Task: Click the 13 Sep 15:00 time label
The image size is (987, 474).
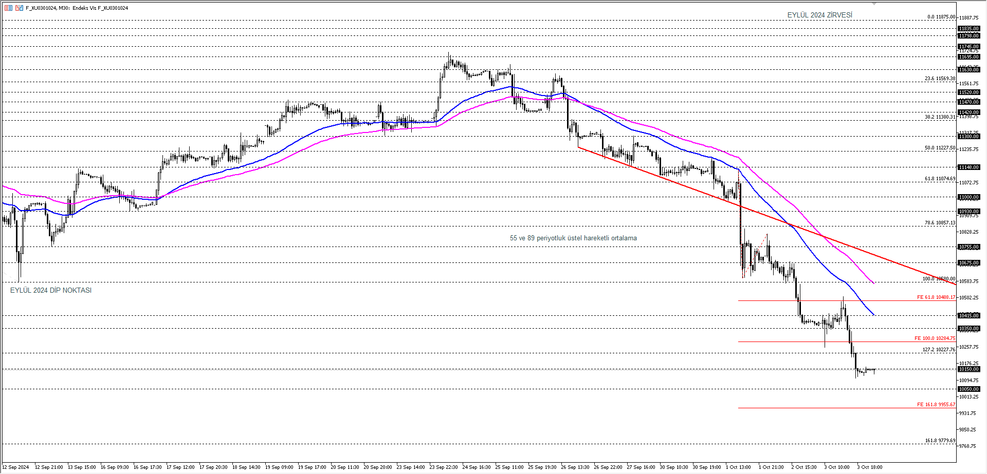Action: tap(82, 467)
